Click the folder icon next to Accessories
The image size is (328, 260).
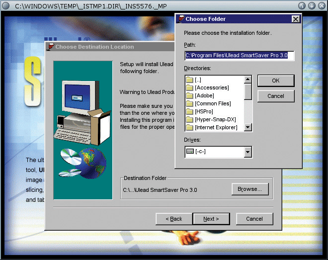pos(189,87)
